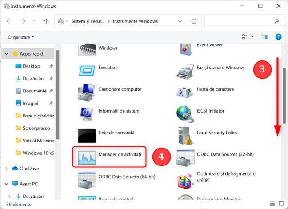Screen dimensions: 288x209
Task: Open the Event Viewer icon
Action: (x=185, y=49)
